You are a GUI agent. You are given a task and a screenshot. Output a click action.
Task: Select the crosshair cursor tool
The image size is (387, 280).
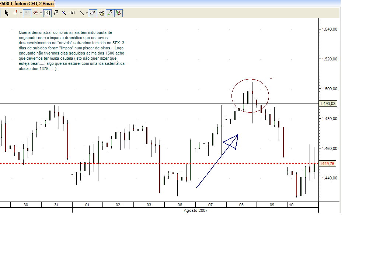click(14, 12)
